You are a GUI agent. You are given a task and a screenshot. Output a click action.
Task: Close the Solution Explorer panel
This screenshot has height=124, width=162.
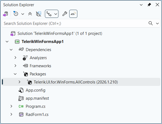click(157, 5)
